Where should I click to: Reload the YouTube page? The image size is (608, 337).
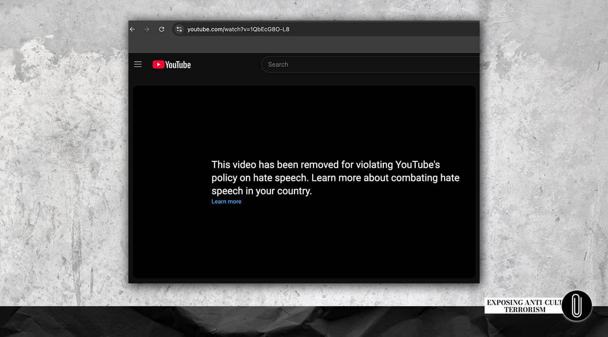(x=161, y=29)
